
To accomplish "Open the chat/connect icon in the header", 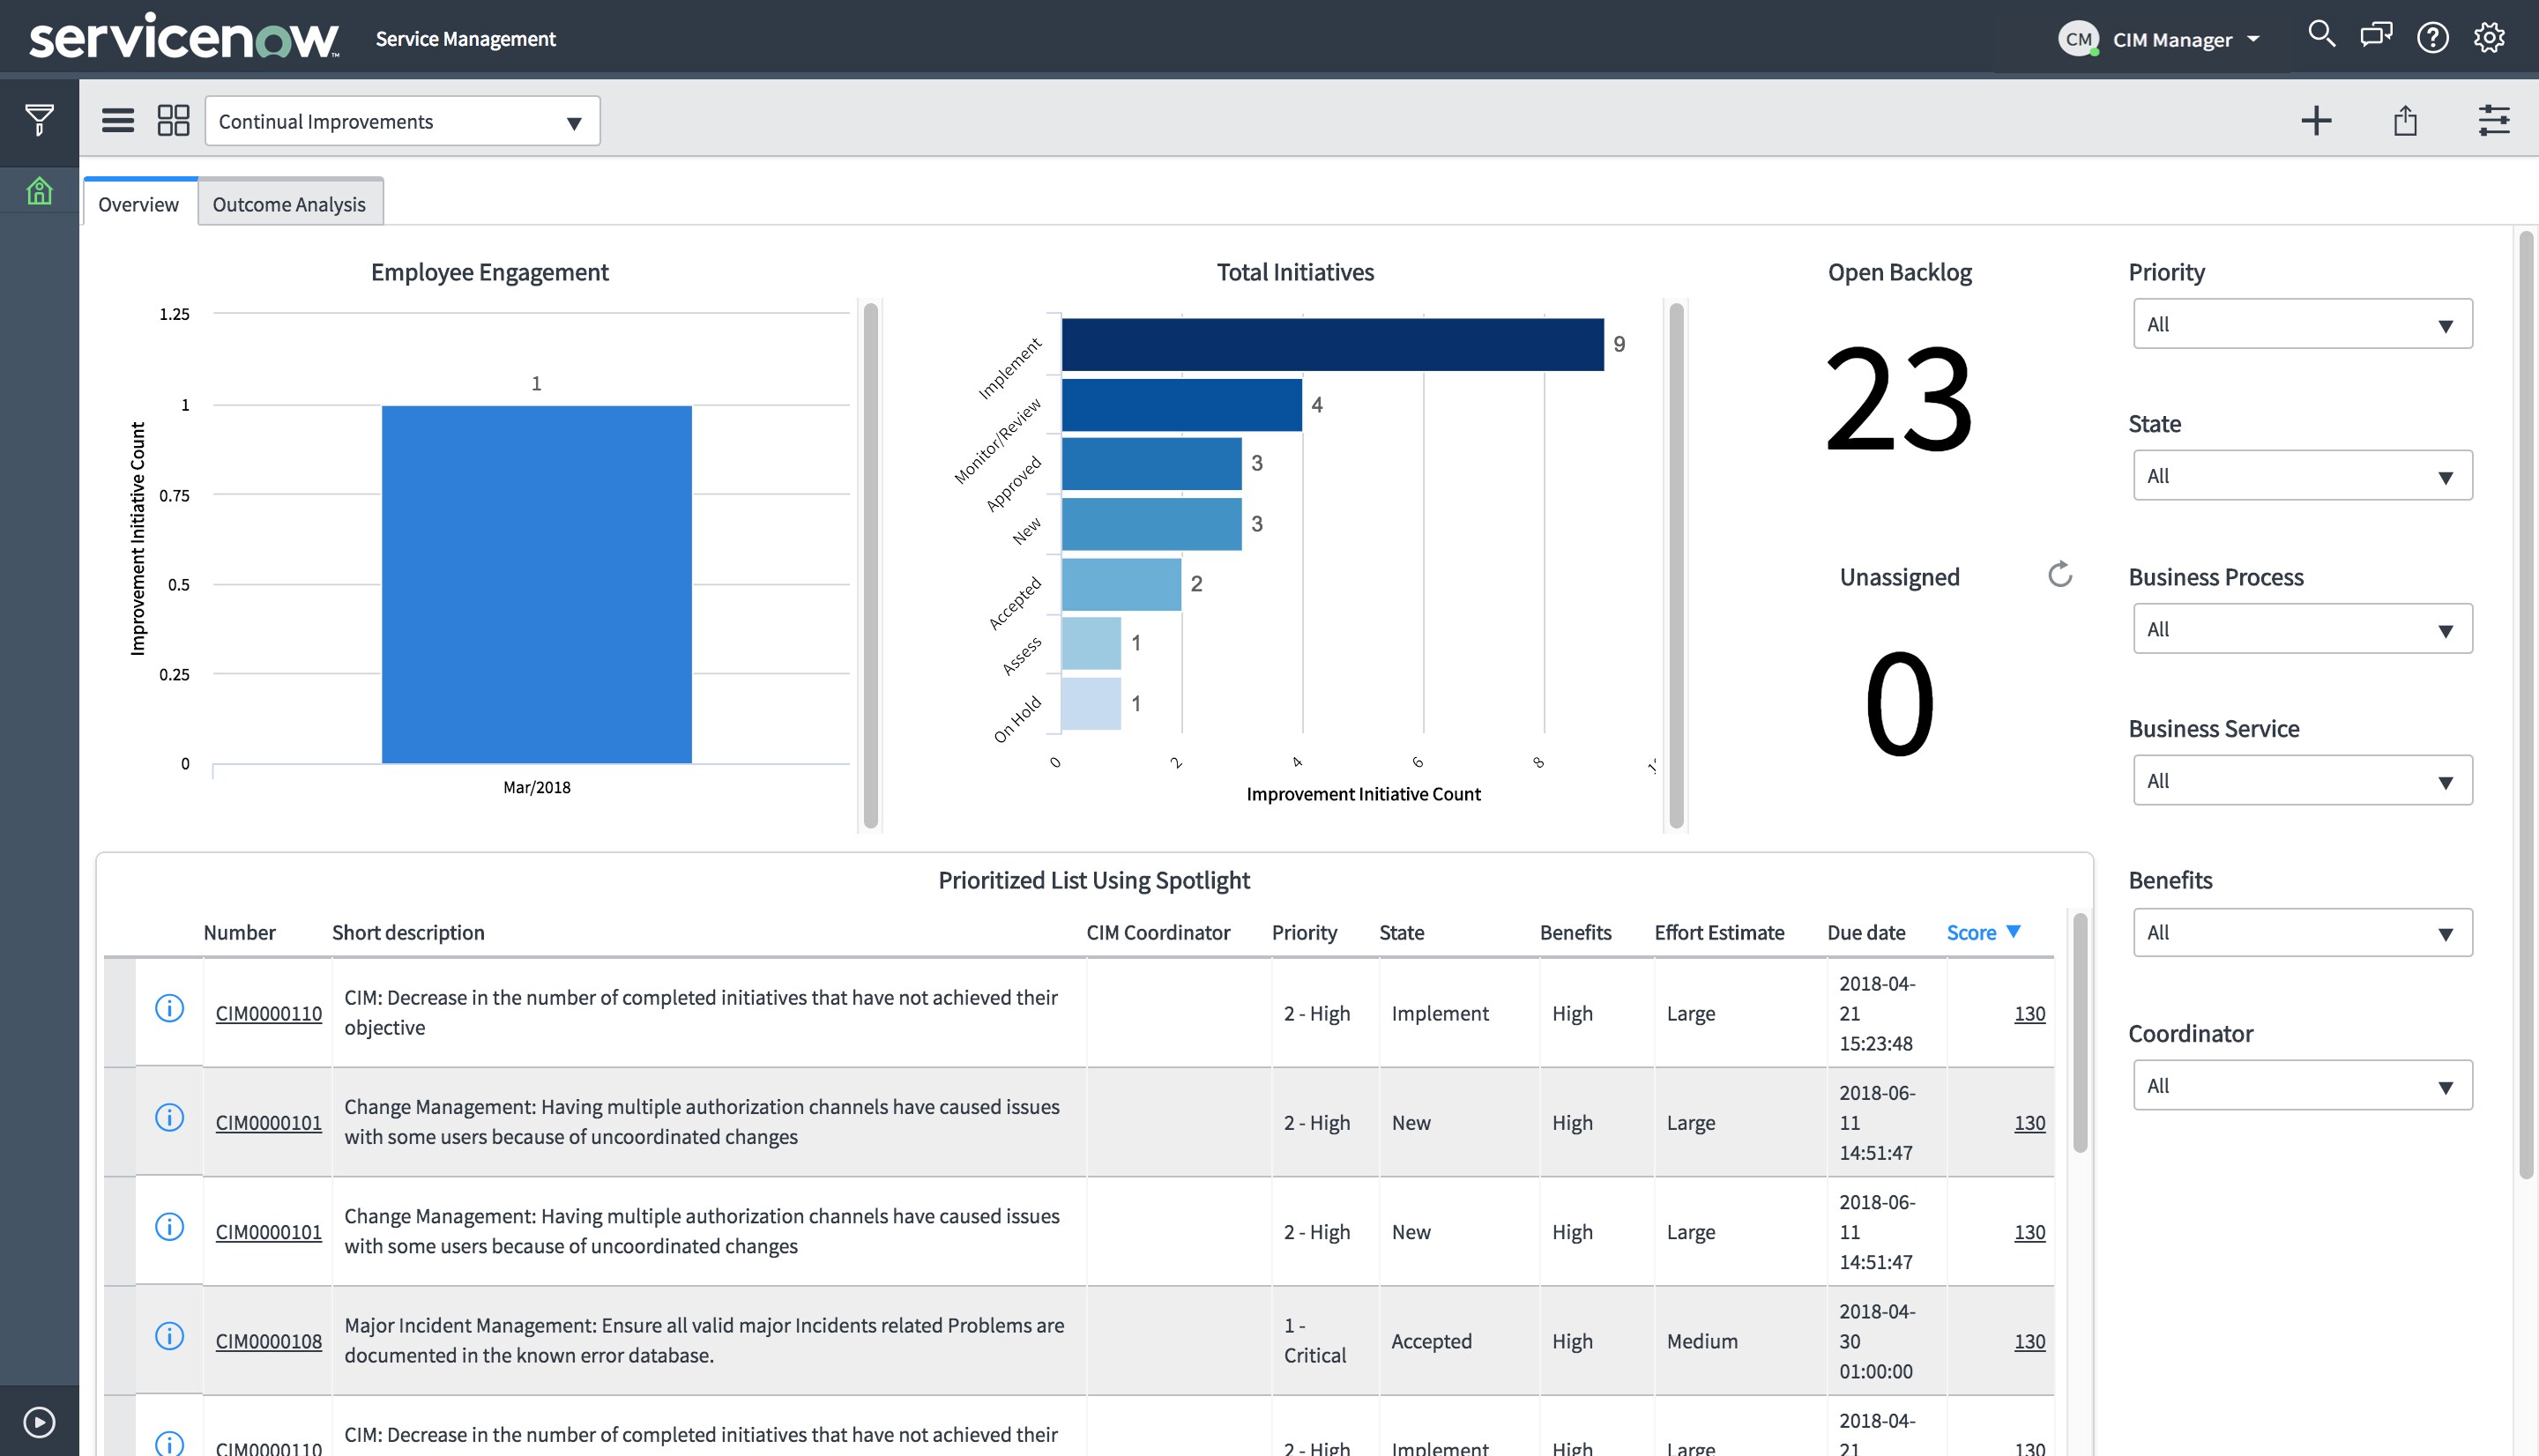I will point(2376,36).
